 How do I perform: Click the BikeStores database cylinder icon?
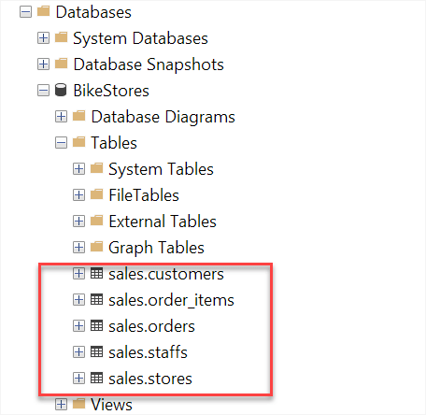pos(61,90)
